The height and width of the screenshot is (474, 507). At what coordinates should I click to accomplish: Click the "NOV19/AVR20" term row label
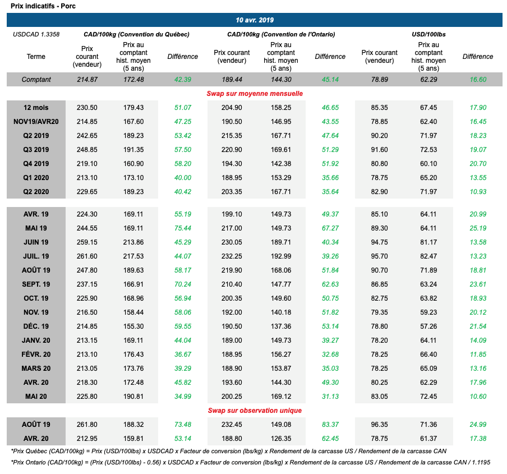click(36, 122)
